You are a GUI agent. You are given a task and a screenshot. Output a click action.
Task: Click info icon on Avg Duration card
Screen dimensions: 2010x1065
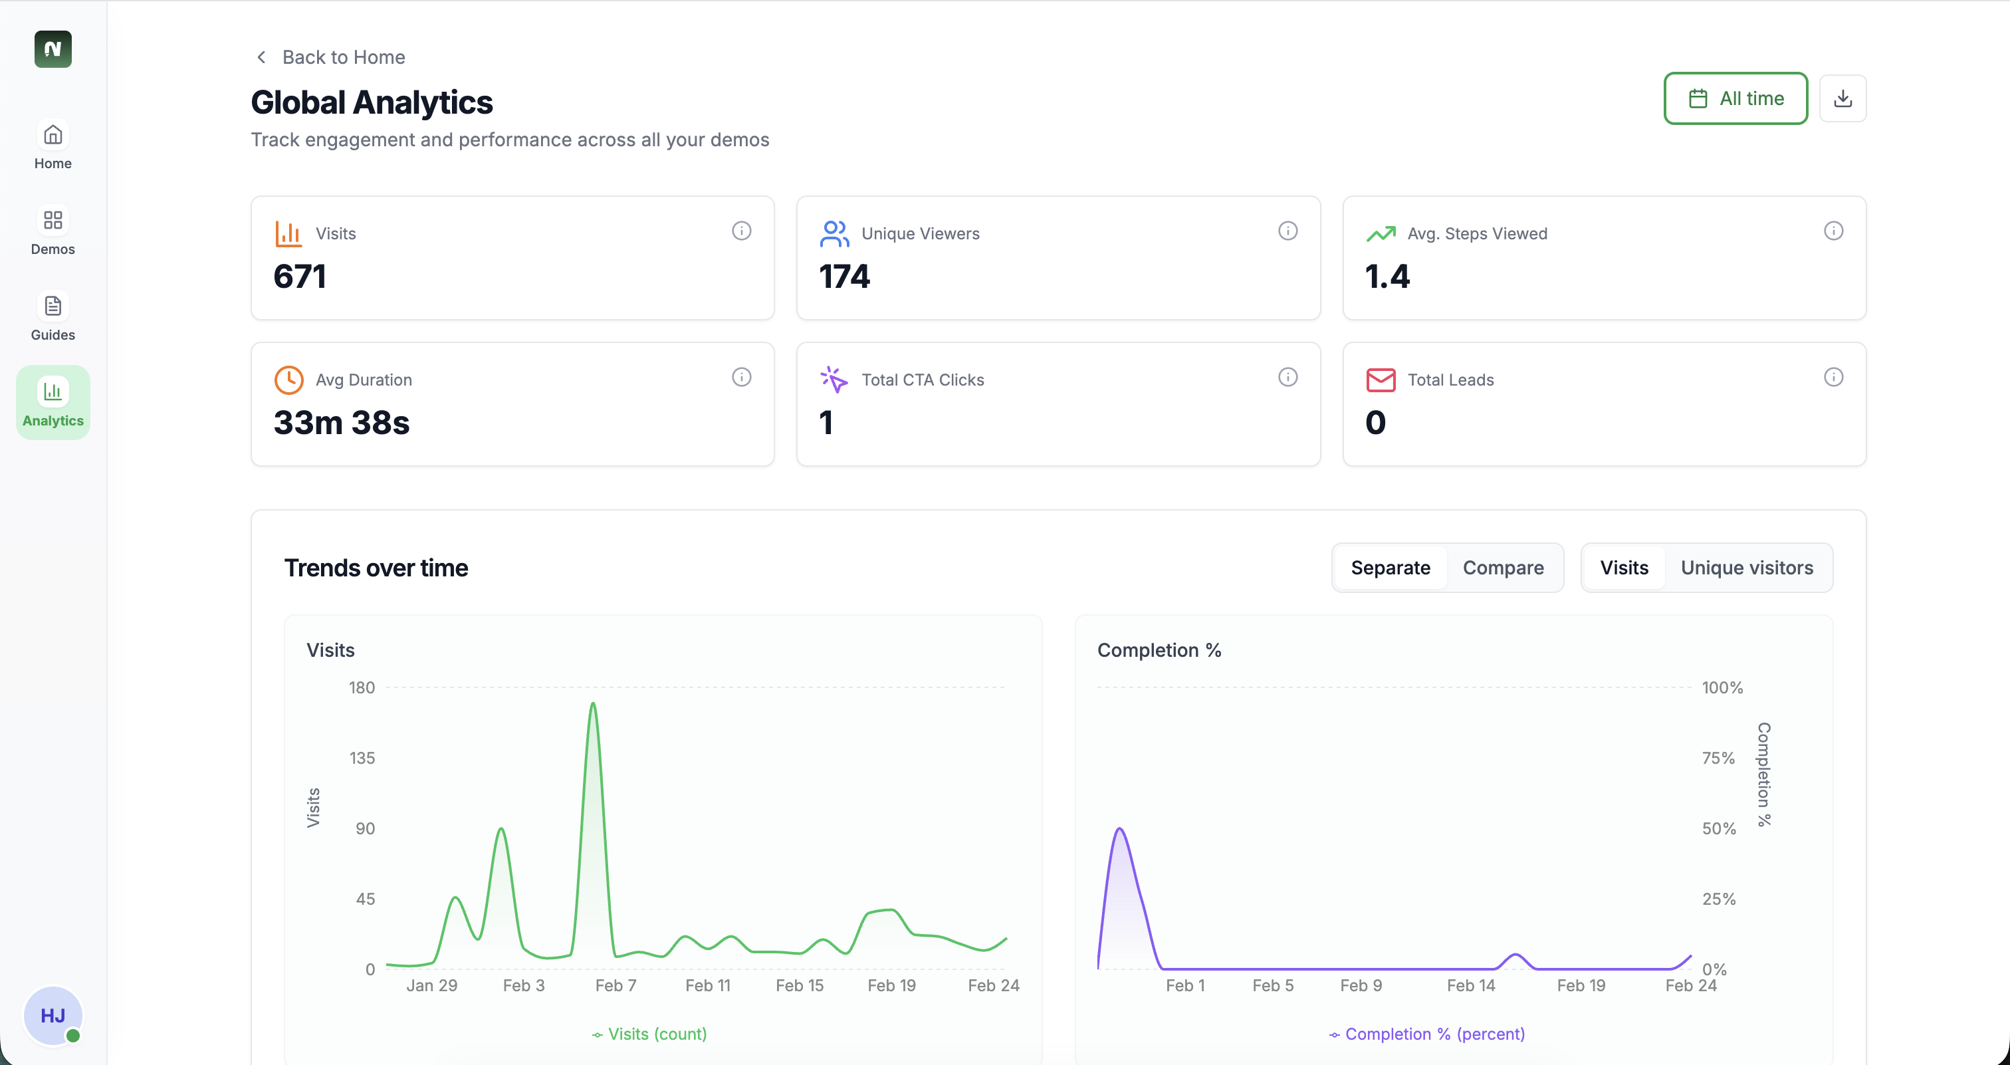coord(741,378)
